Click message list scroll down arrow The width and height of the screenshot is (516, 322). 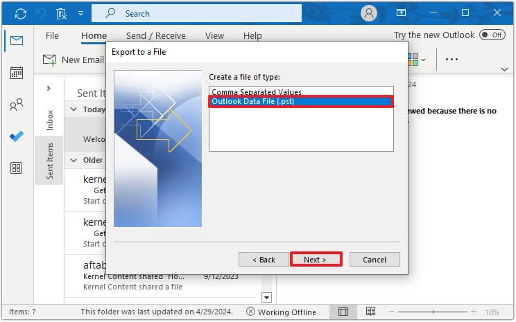[x=266, y=297]
